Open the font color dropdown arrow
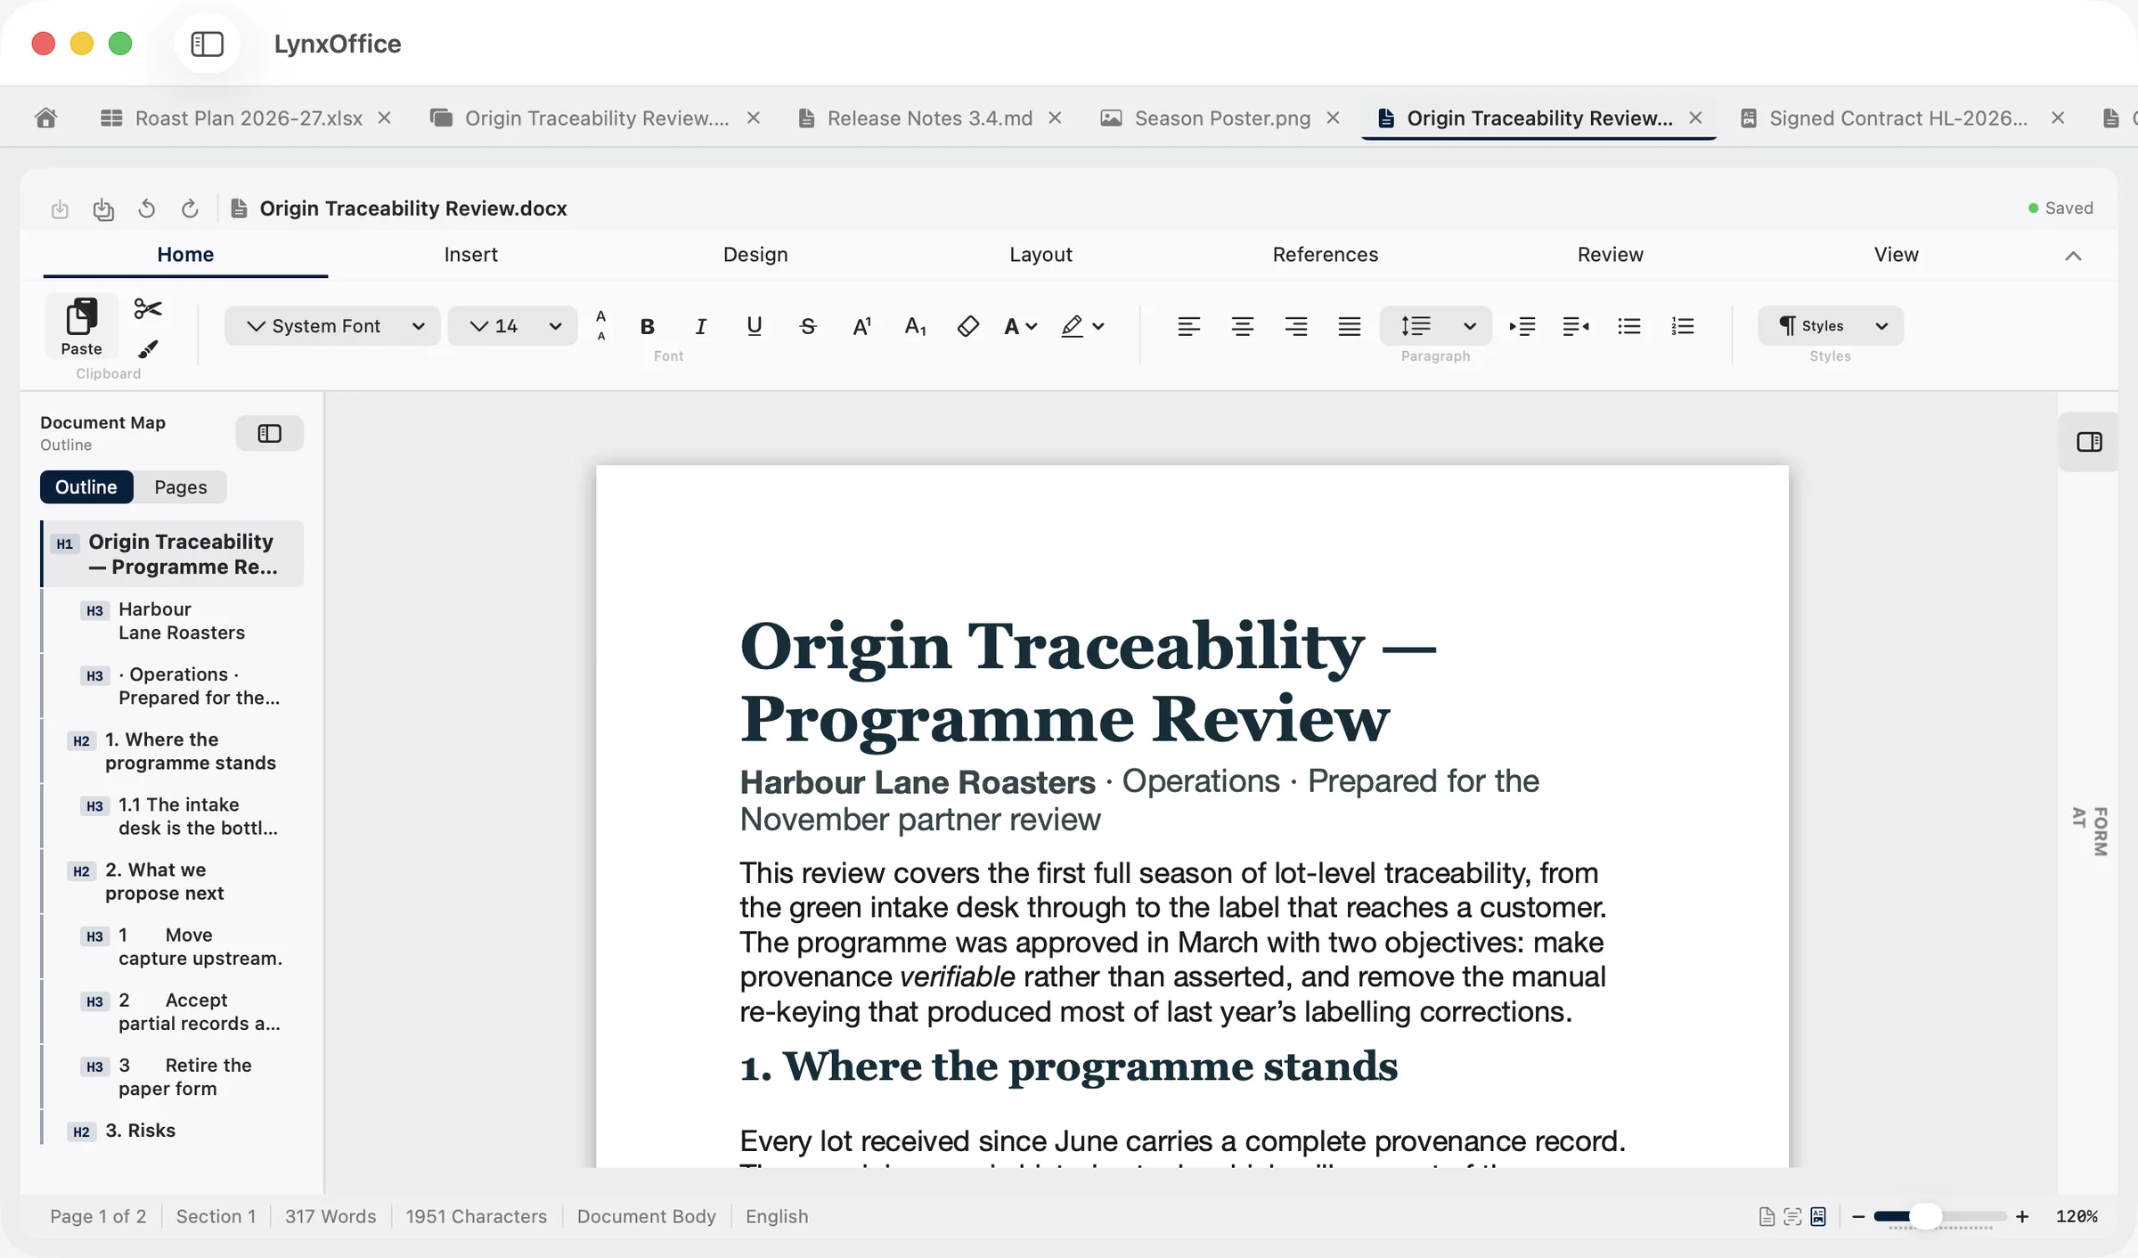Screen dimensions: 2138x1258 [x=1032, y=326]
